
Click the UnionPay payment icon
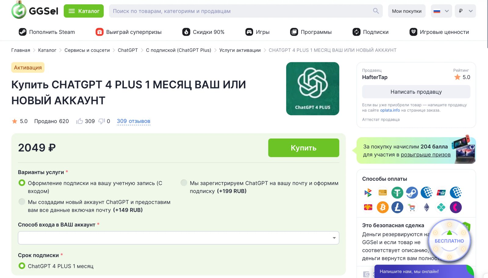click(x=441, y=193)
